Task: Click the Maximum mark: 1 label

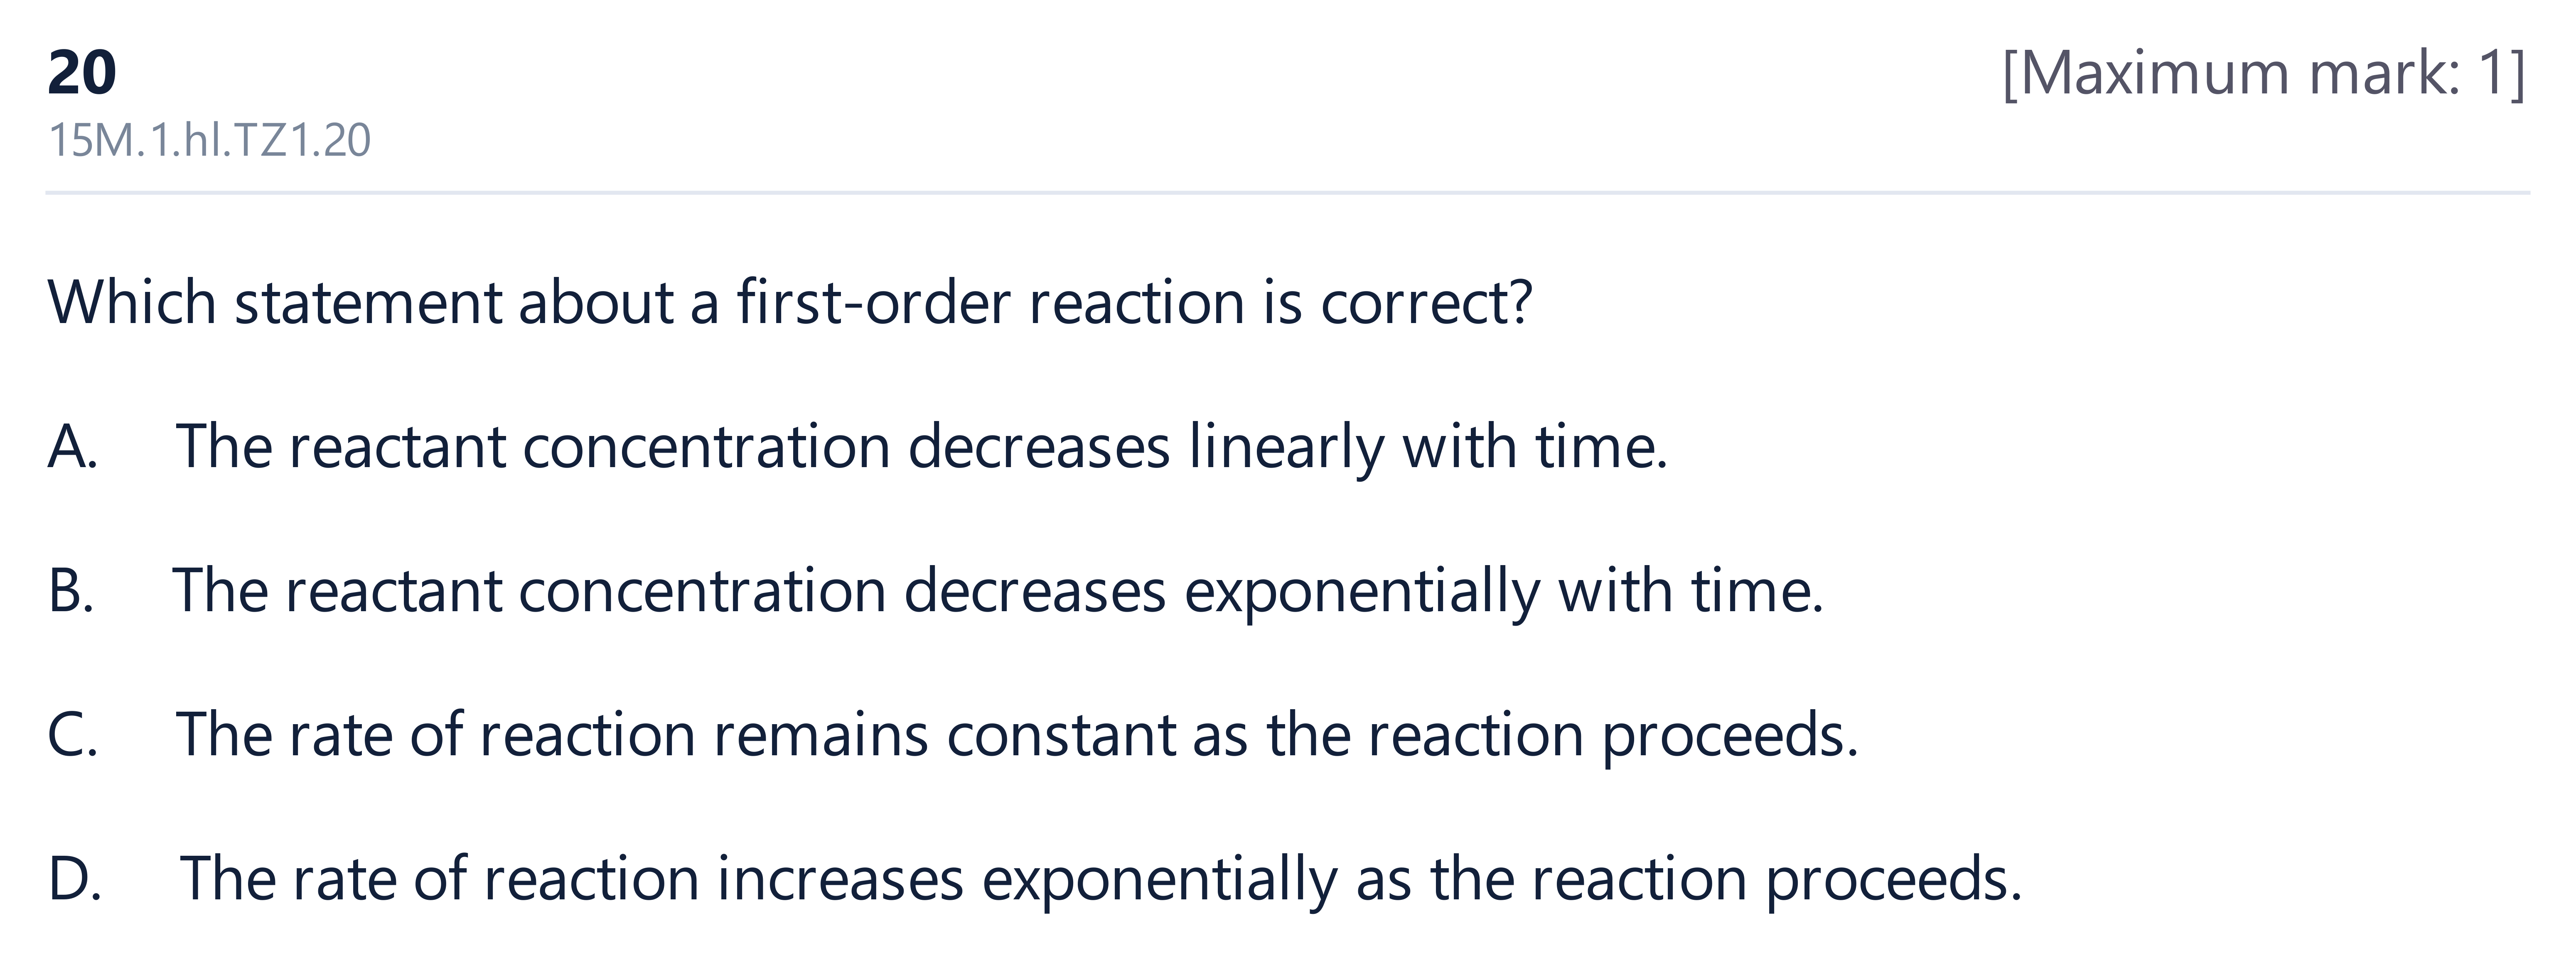Action: point(2264,73)
